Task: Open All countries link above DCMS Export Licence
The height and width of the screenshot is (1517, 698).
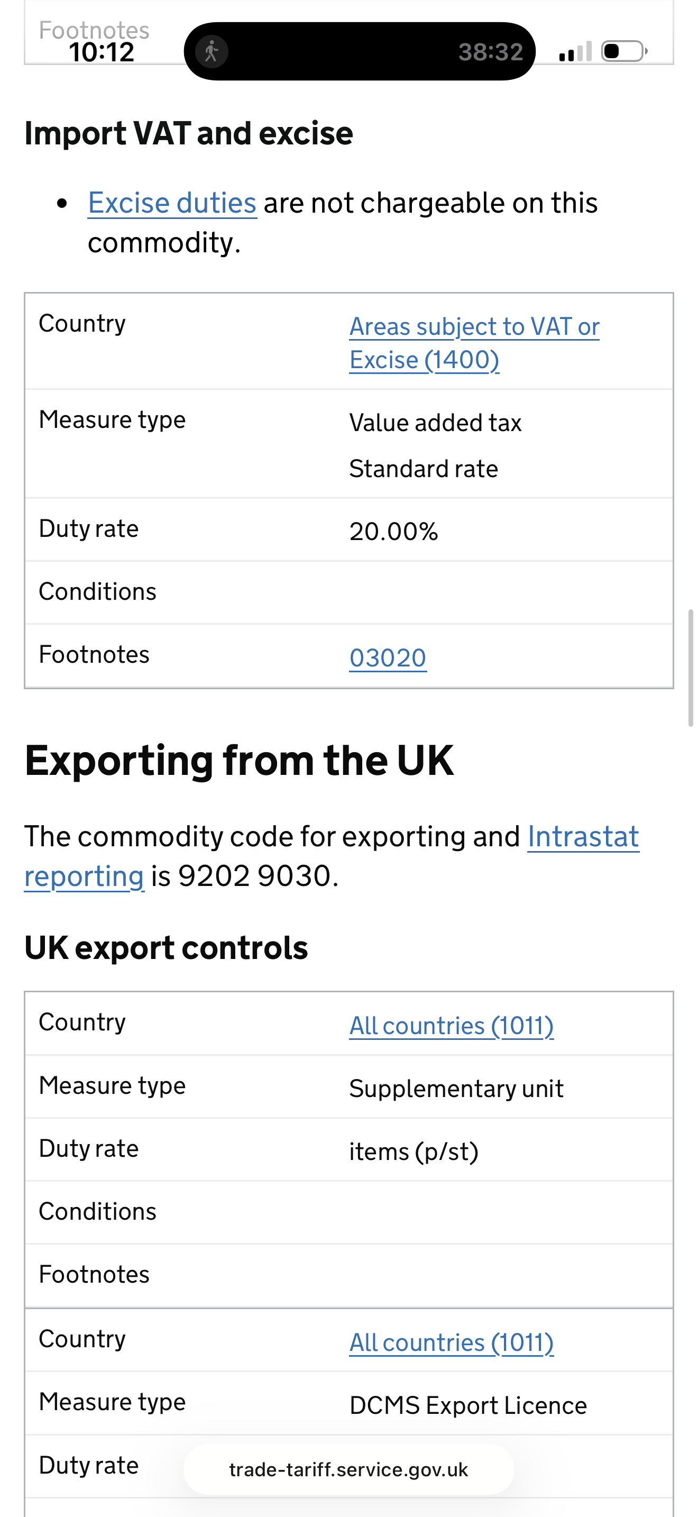Action: tap(452, 1342)
